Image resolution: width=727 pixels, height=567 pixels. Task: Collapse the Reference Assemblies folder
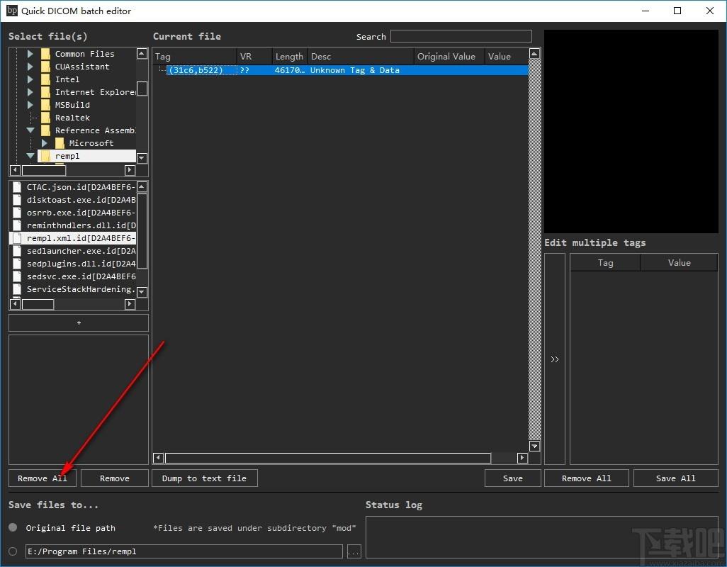point(30,130)
